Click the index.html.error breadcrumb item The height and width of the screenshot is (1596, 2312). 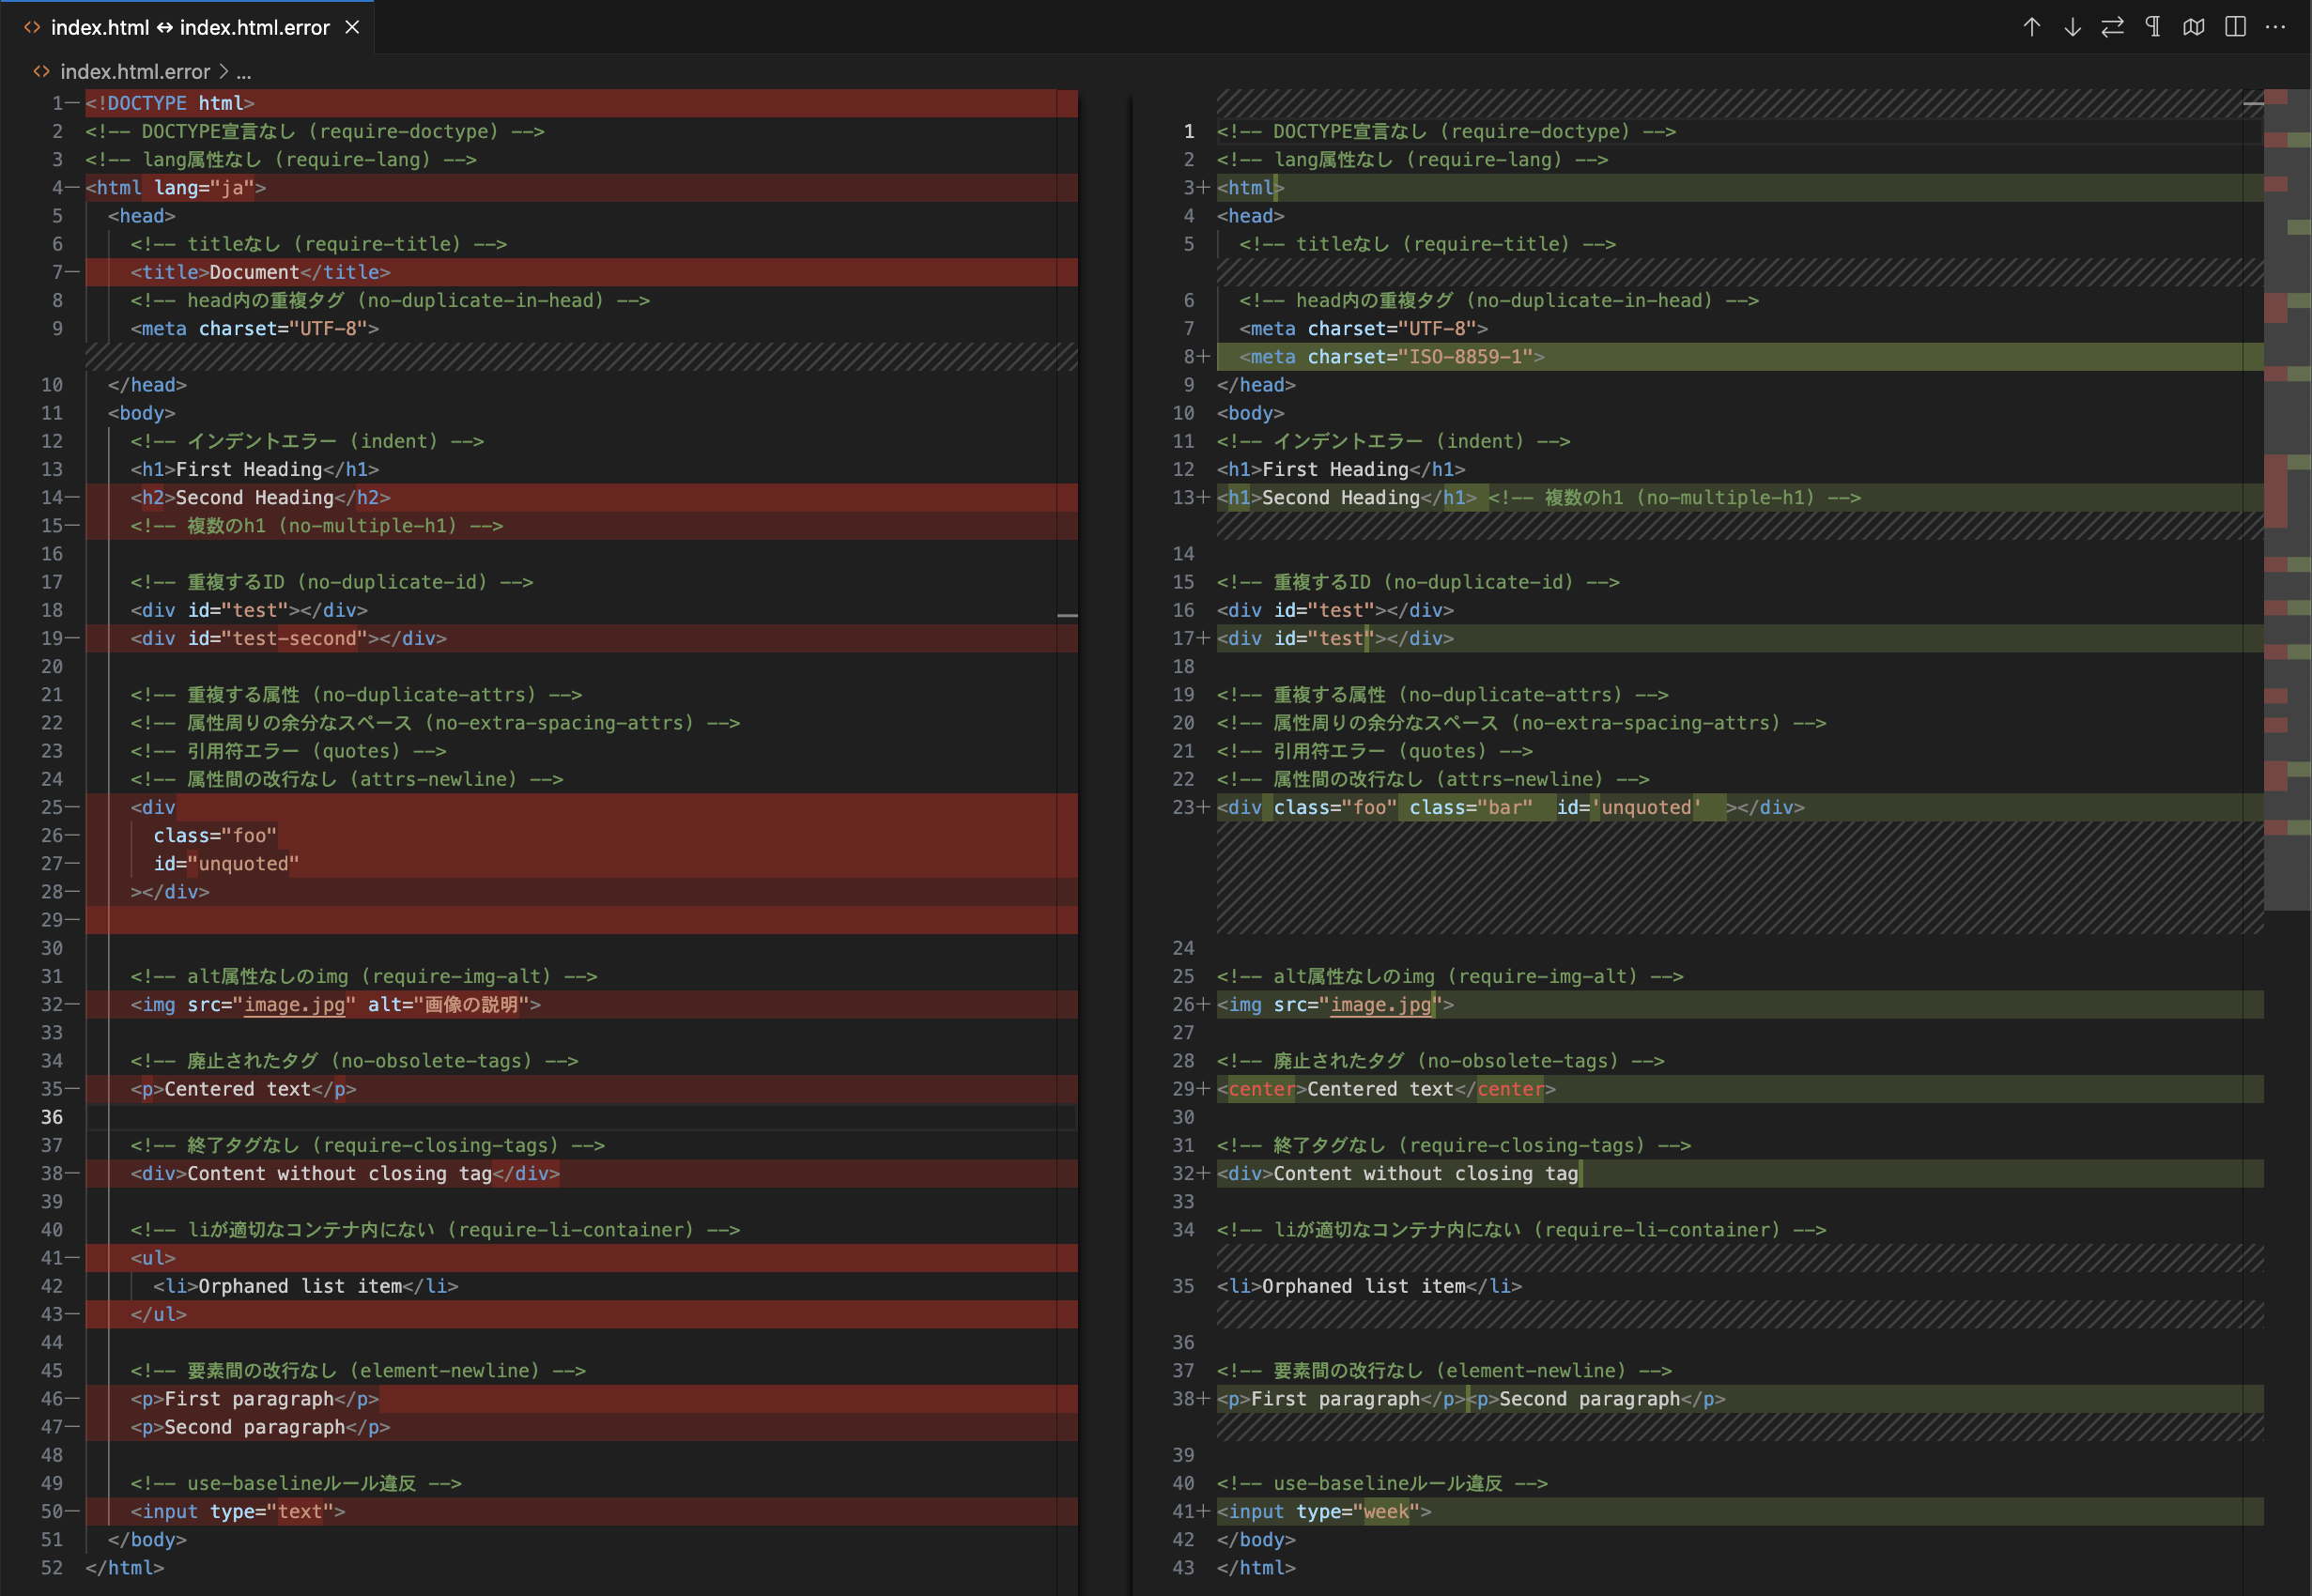point(135,71)
